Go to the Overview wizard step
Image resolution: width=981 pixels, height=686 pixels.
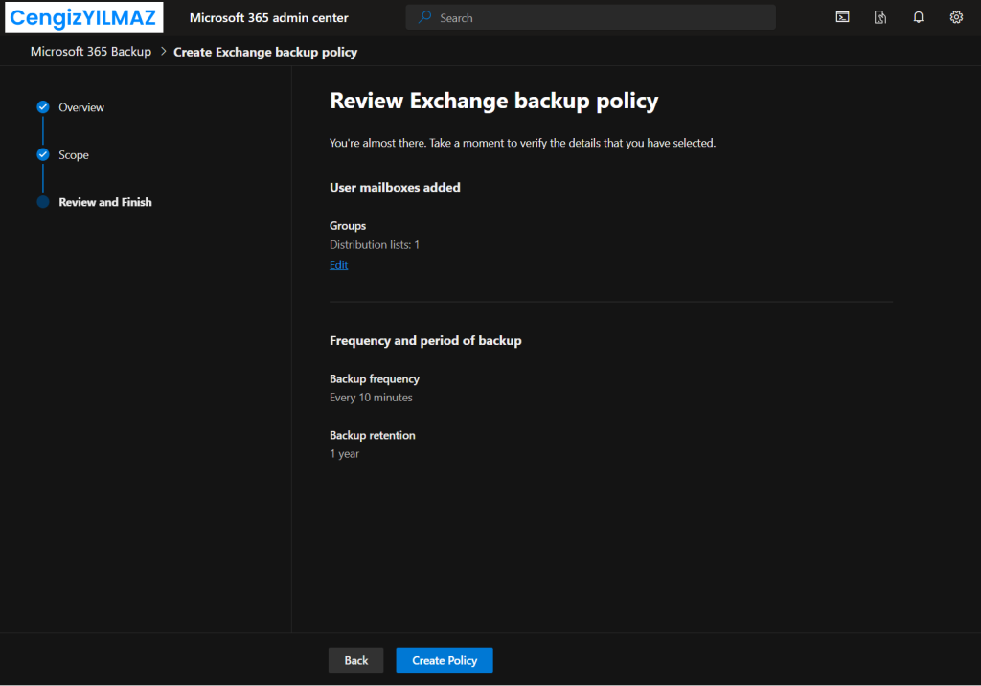pyautogui.click(x=81, y=107)
